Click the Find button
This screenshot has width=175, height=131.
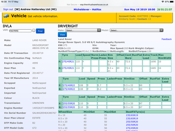click(x=40, y=31)
